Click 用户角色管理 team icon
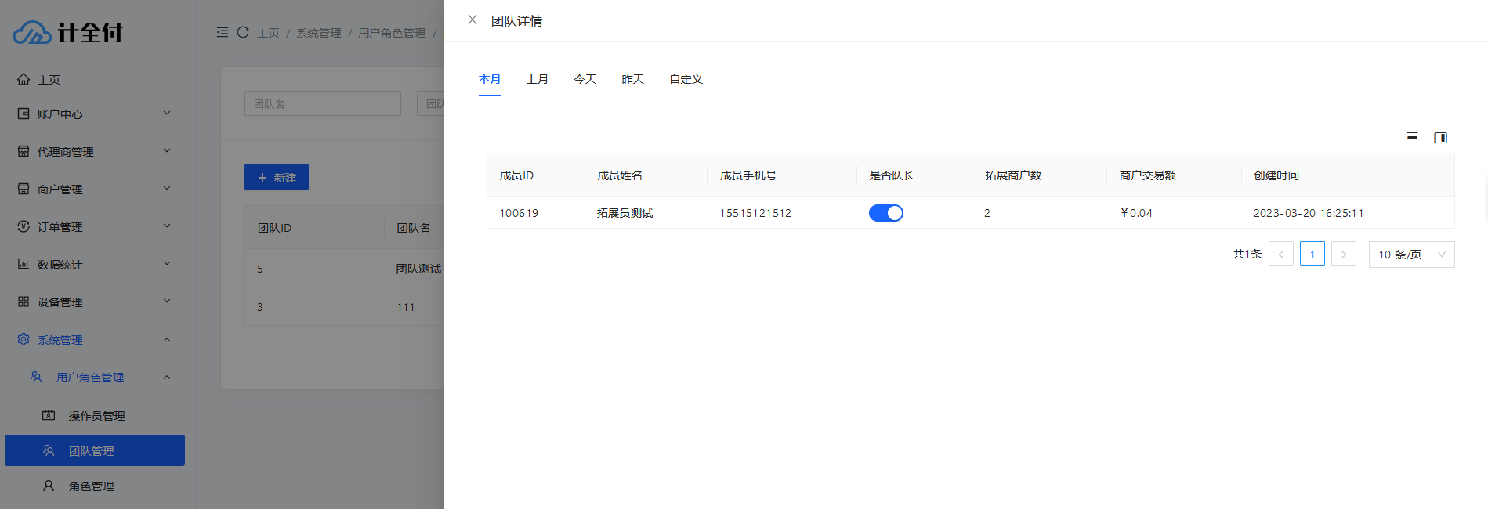This screenshot has height=509, width=1488. [x=36, y=377]
